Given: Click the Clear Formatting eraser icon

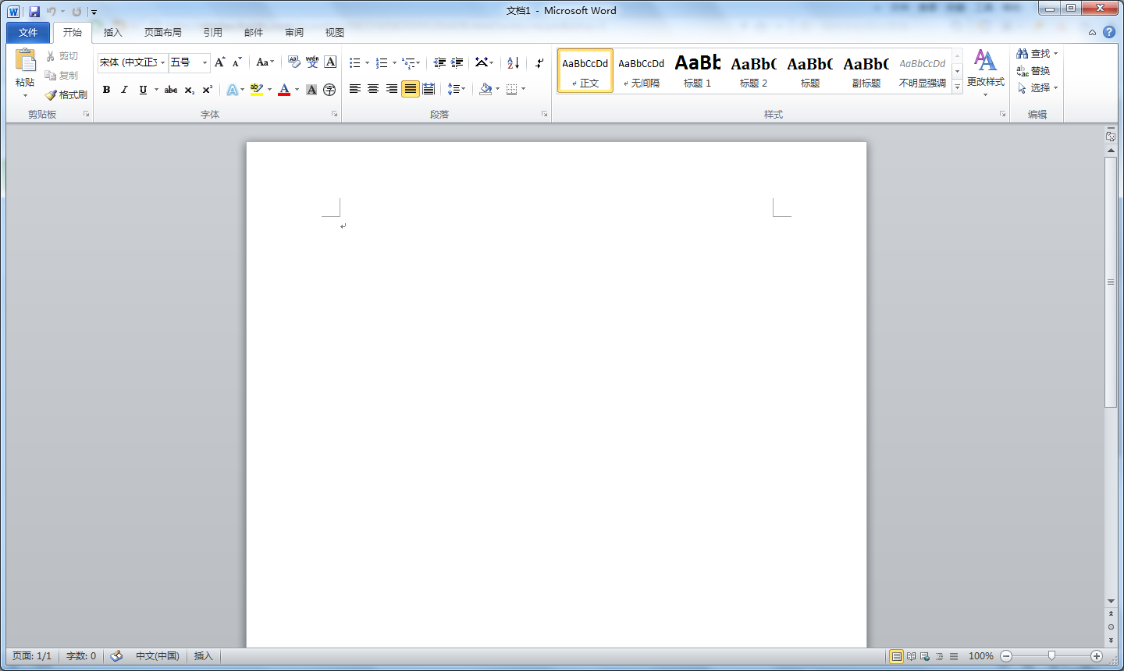Looking at the screenshot, I should click(x=294, y=62).
